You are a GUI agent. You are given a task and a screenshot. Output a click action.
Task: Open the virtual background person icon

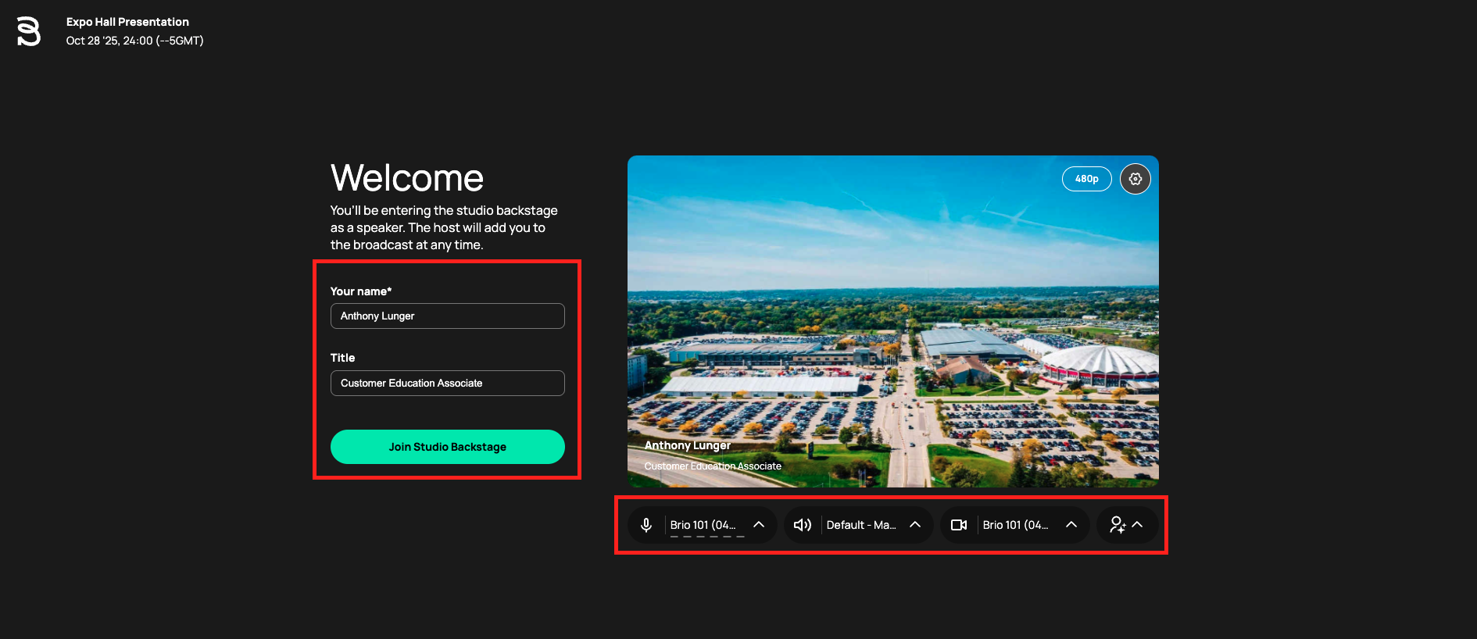pyautogui.click(x=1118, y=525)
